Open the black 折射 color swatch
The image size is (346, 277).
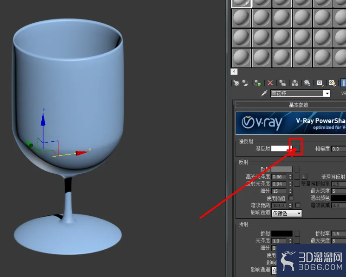282,233
